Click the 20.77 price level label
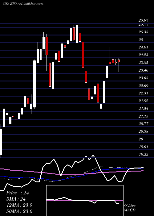Image resolution: width=154 pixels, height=216 pixels. (x=144, y=124)
